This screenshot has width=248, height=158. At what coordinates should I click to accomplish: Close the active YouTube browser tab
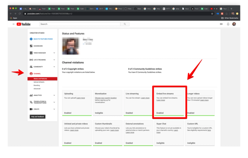tap(217, 9)
